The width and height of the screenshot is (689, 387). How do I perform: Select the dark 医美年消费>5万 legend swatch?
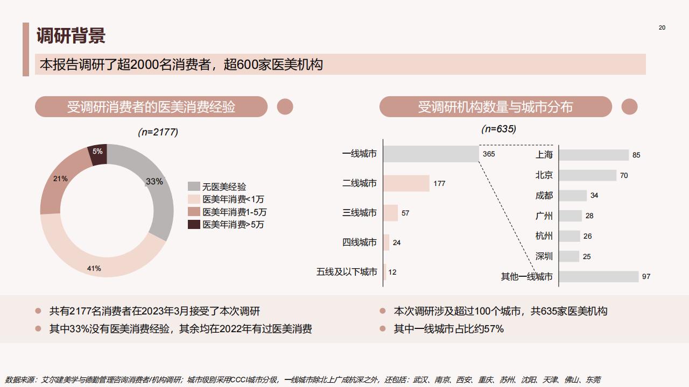point(194,224)
